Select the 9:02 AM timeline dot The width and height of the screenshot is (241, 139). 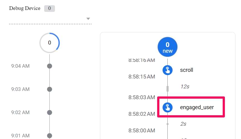(x=50, y=112)
